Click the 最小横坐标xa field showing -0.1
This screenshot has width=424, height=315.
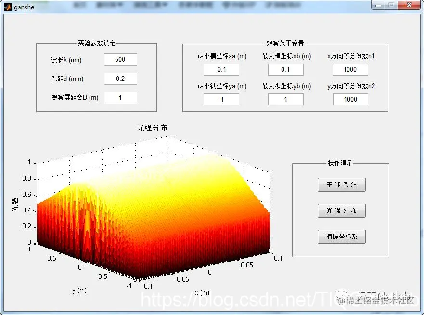pos(220,69)
